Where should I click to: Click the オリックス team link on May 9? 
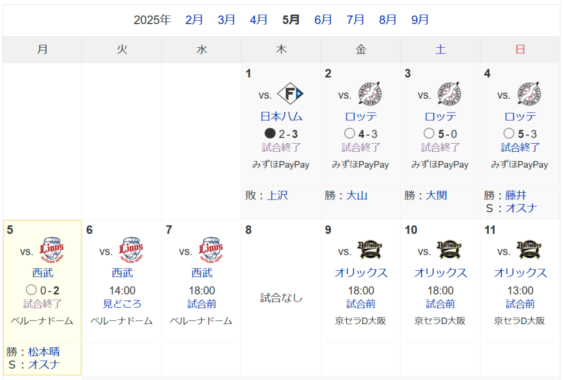(361, 273)
